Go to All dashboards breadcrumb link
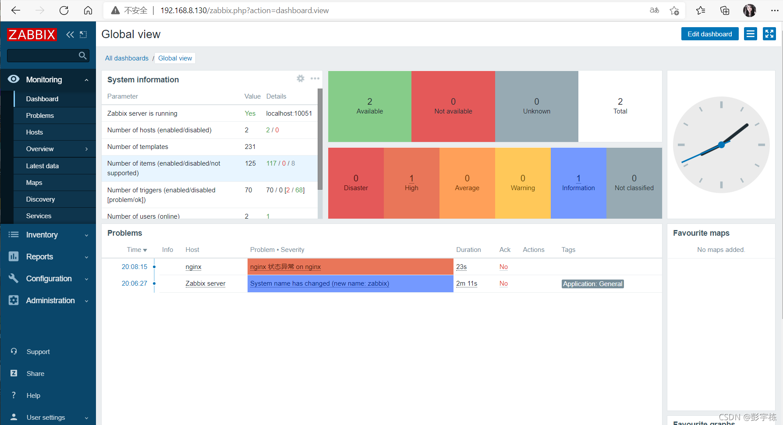 pos(127,58)
